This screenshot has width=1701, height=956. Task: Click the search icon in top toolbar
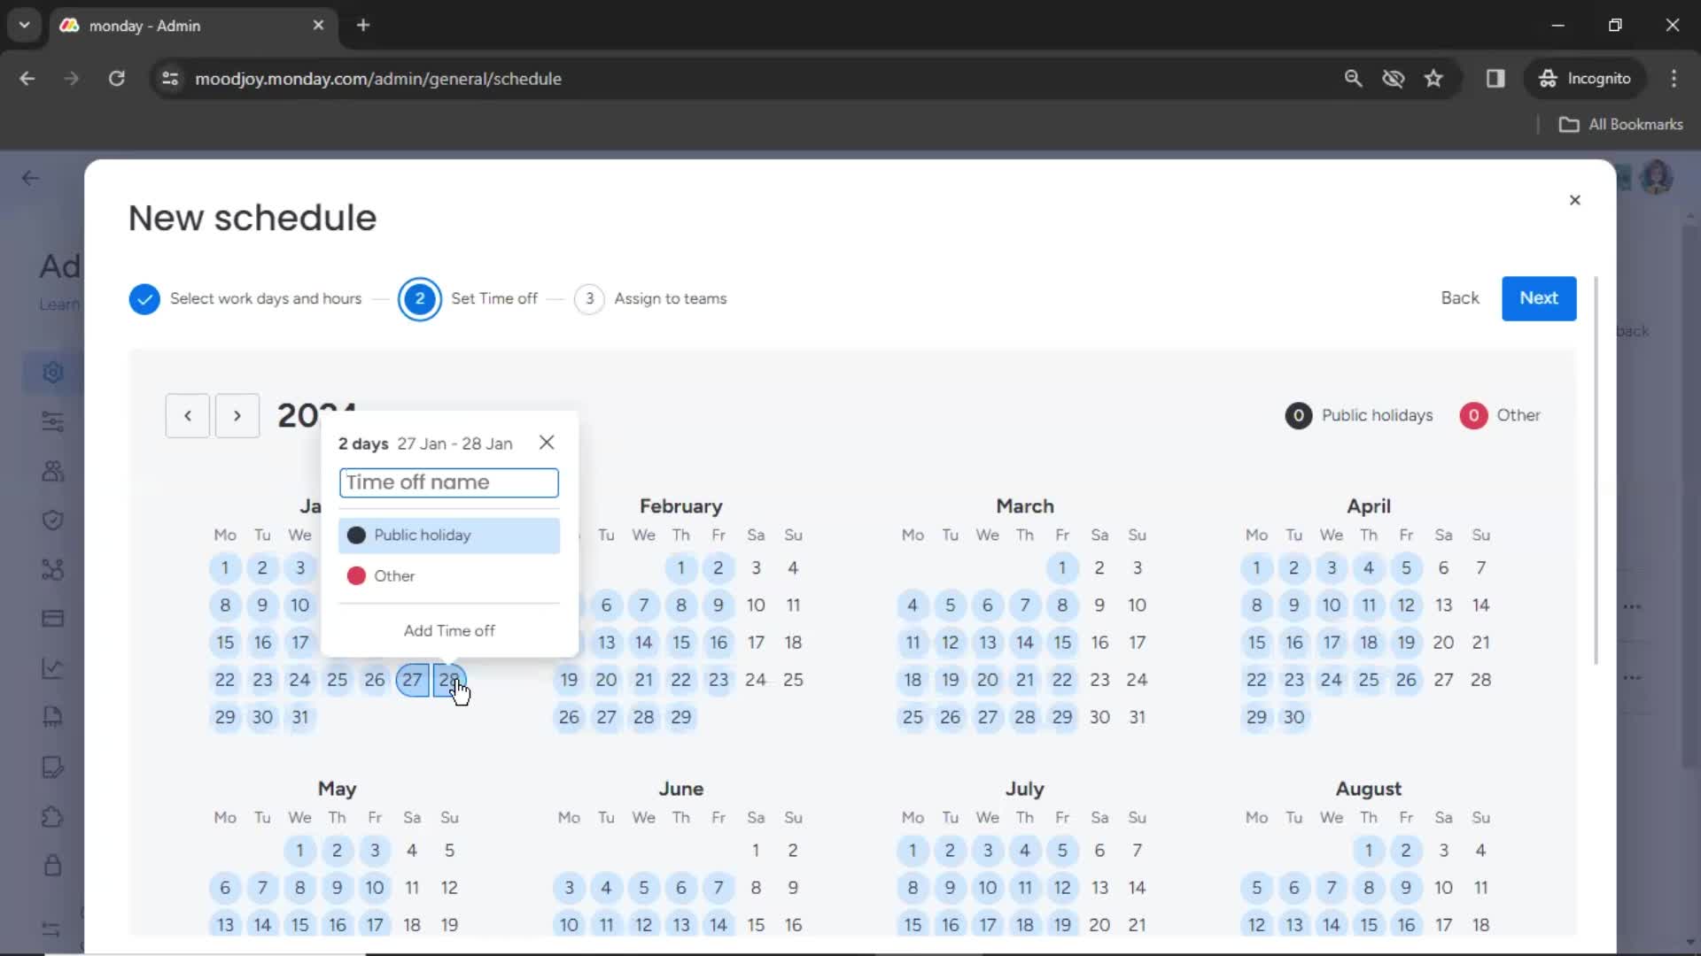coord(1352,78)
